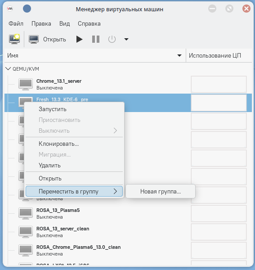Click the monitor icon of Chrome_13.1_server
This screenshot has width=255, height=270.
(x=26, y=85)
